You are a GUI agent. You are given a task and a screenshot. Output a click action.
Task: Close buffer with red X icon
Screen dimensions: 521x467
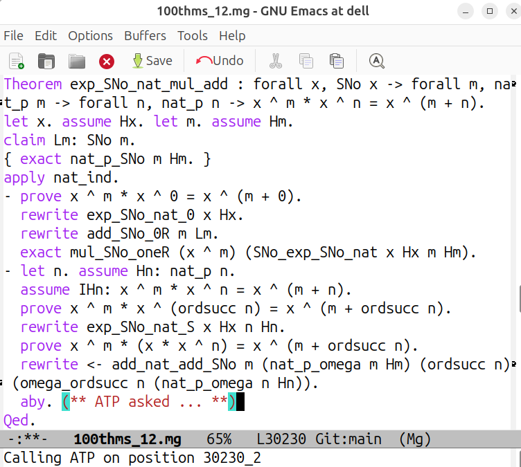pyautogui.click(x=107, y=61)
